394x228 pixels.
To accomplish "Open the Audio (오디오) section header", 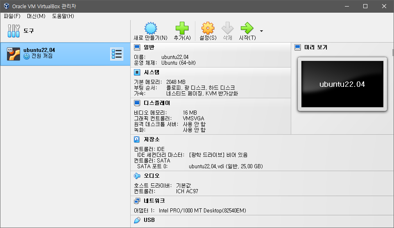I will [x=152, y=176].
